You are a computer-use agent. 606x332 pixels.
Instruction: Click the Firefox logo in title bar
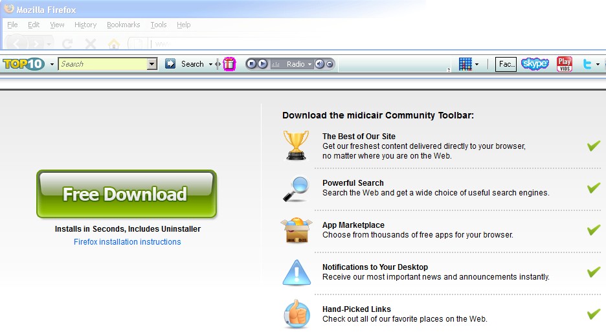[8, 8]
